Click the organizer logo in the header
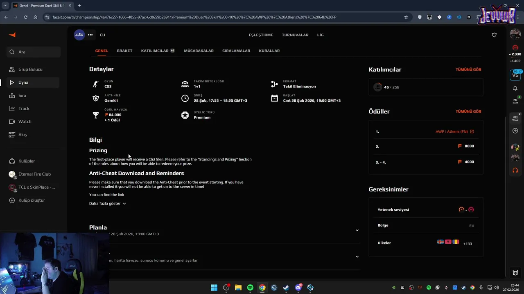Screen dimensions: 524x294 pos(79,35)
